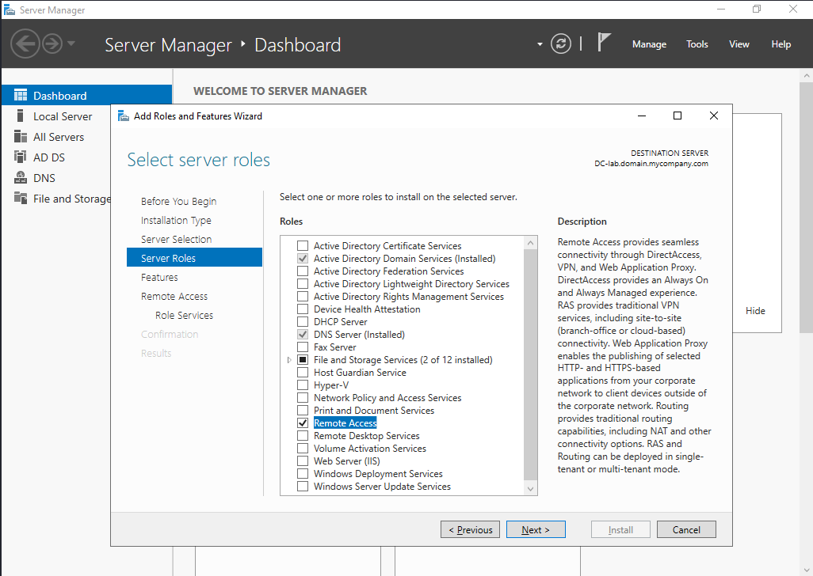Open File and Storage Services sidebar item
This screenshot has width=813, height=576.
71,199
